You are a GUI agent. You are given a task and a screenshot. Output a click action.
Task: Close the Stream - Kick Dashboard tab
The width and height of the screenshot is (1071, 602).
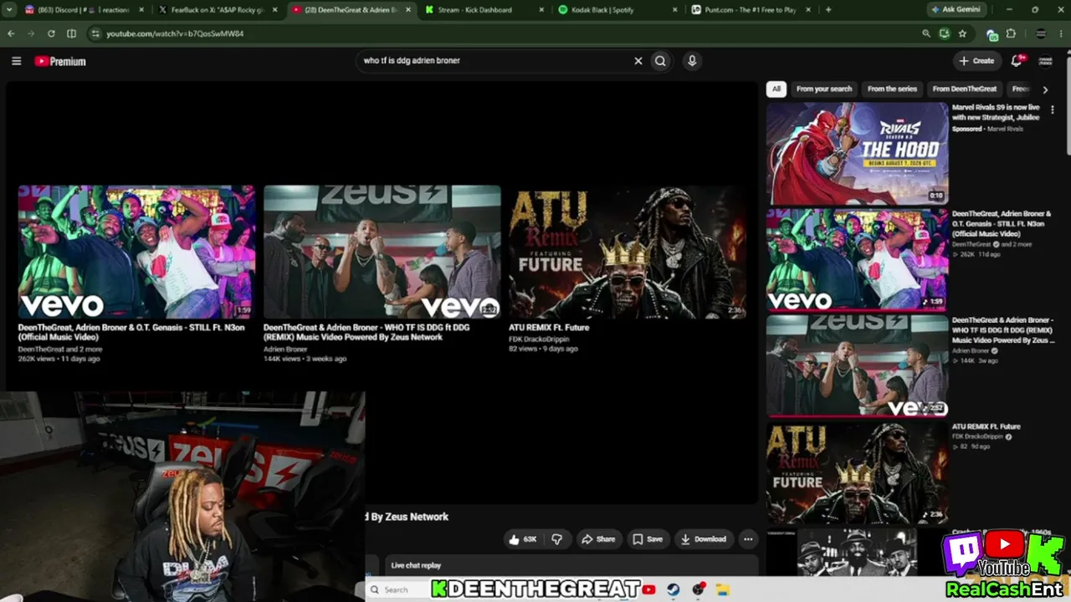tap(541, 10)
